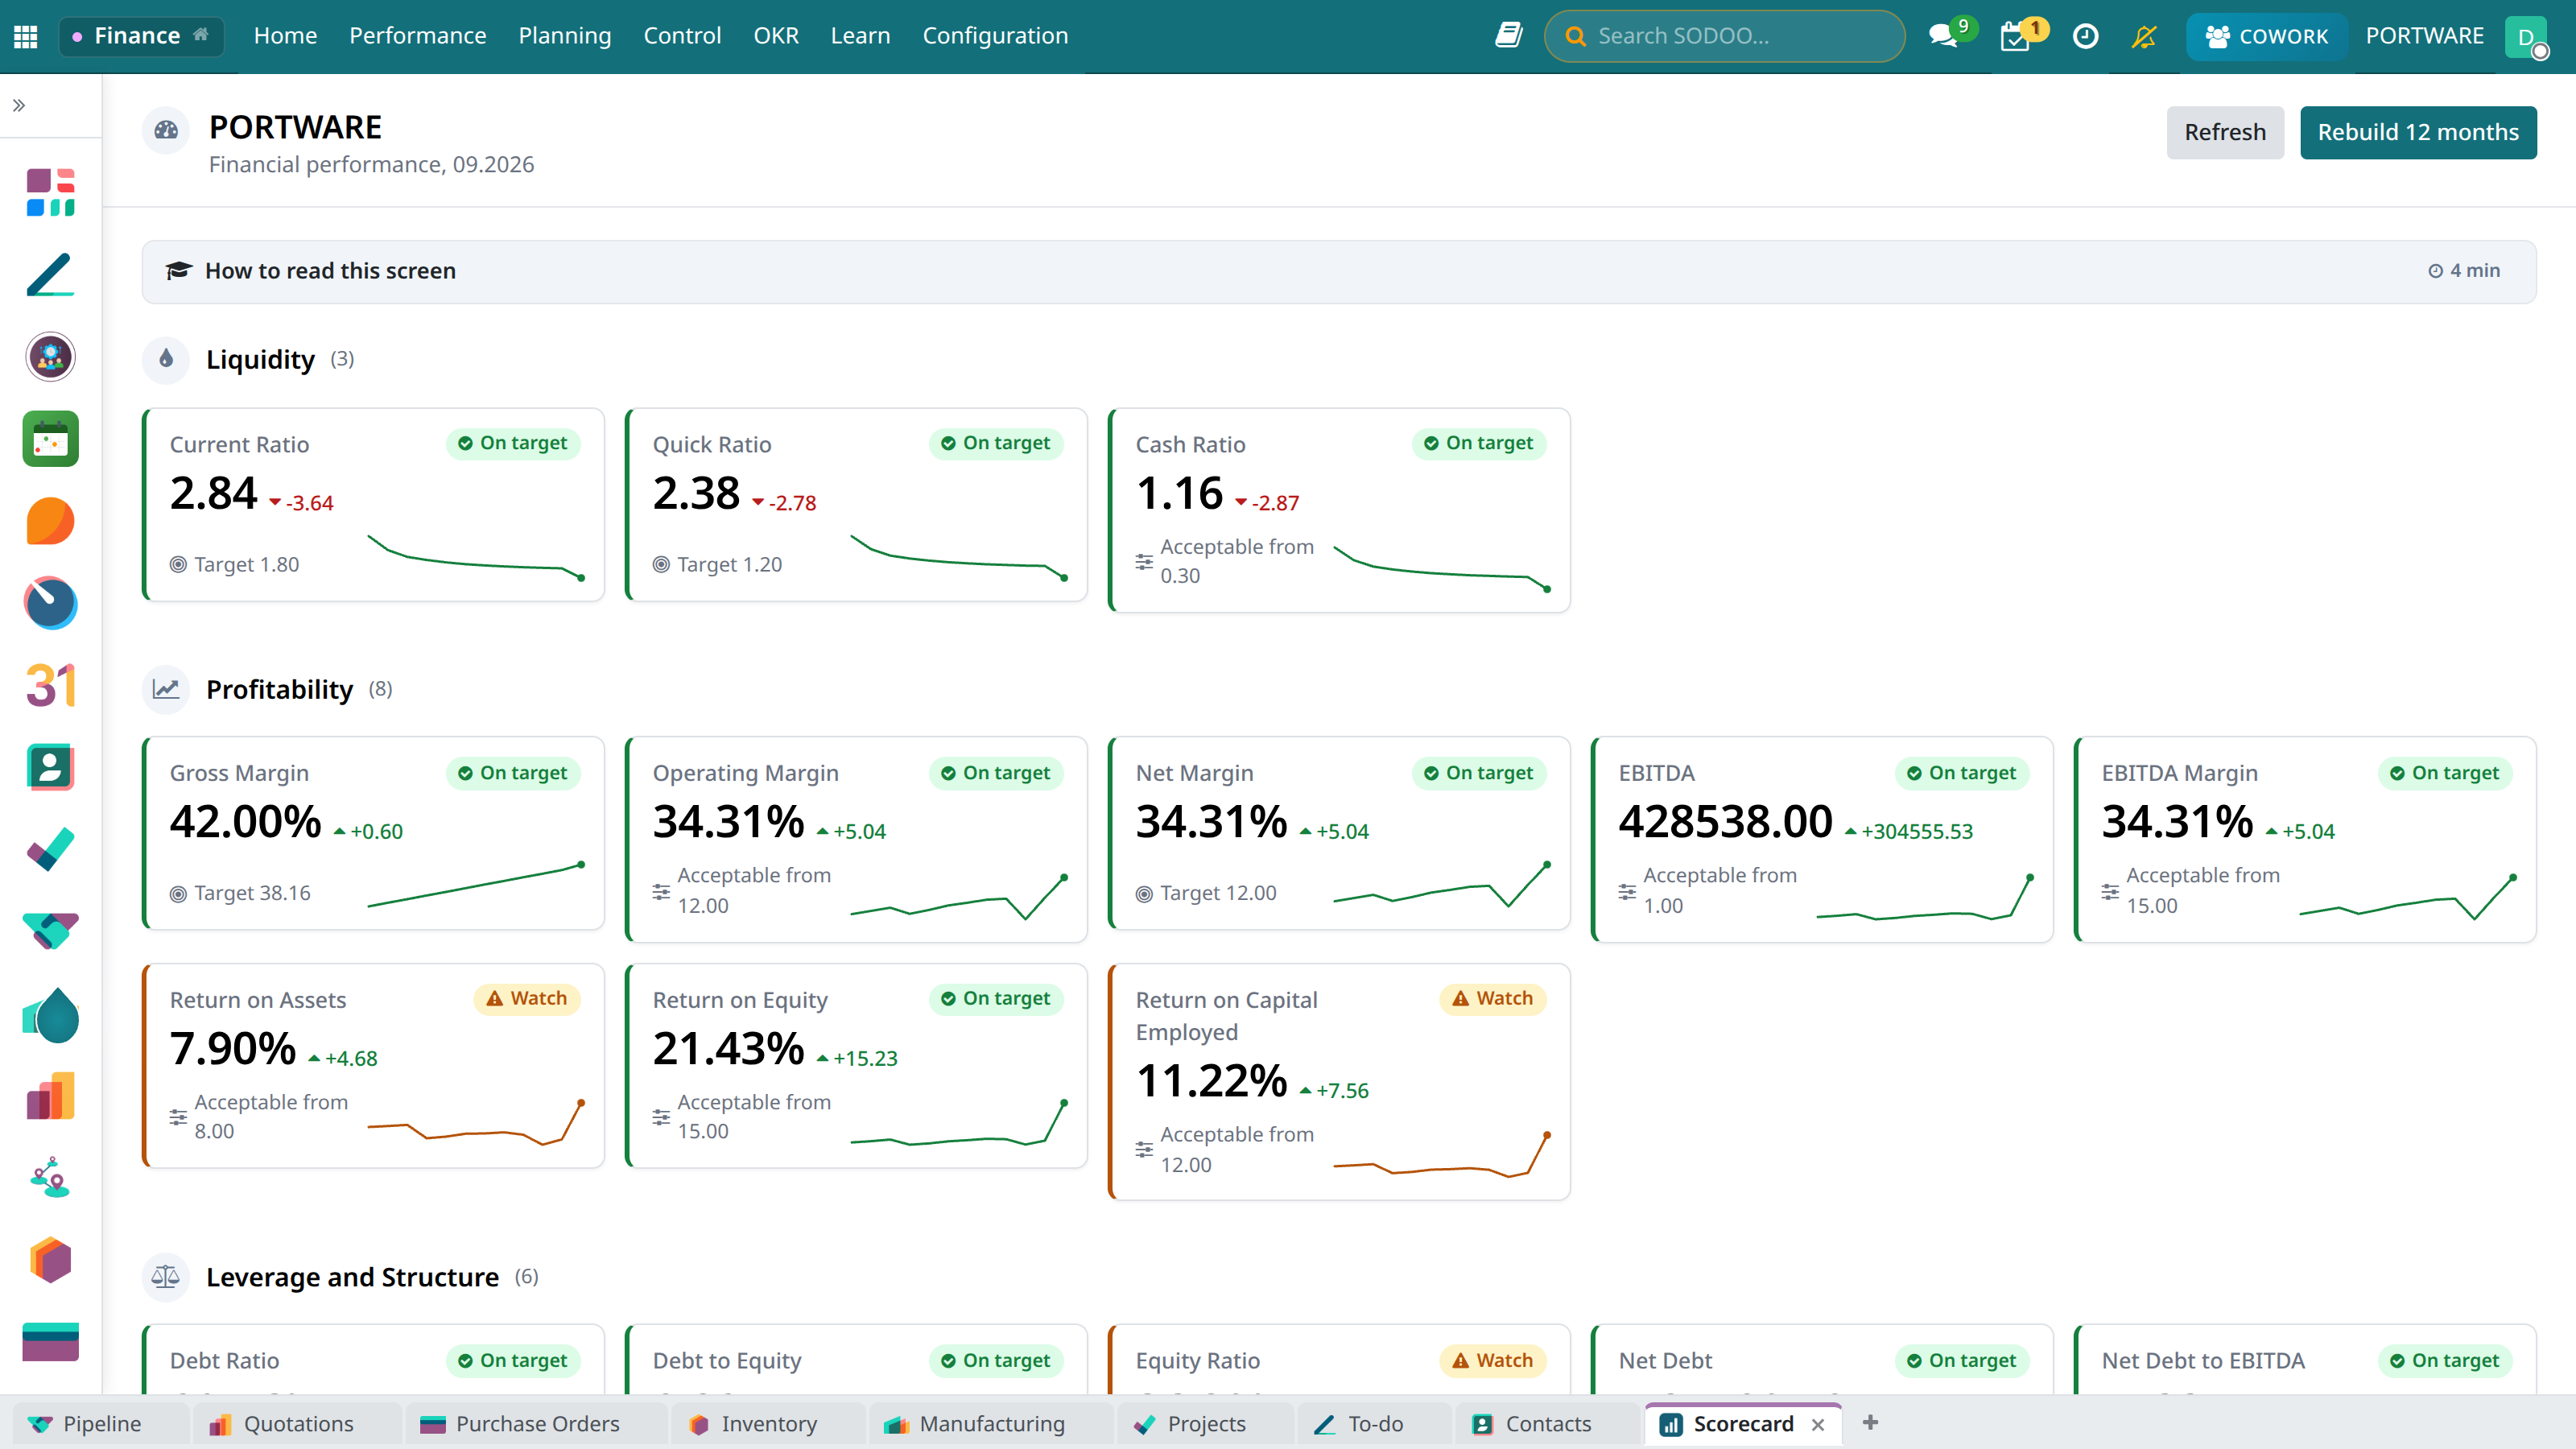Open the checkmark projects sidebar app
The height and width of the screenshot is (1449, 2576).
(50, 849)
